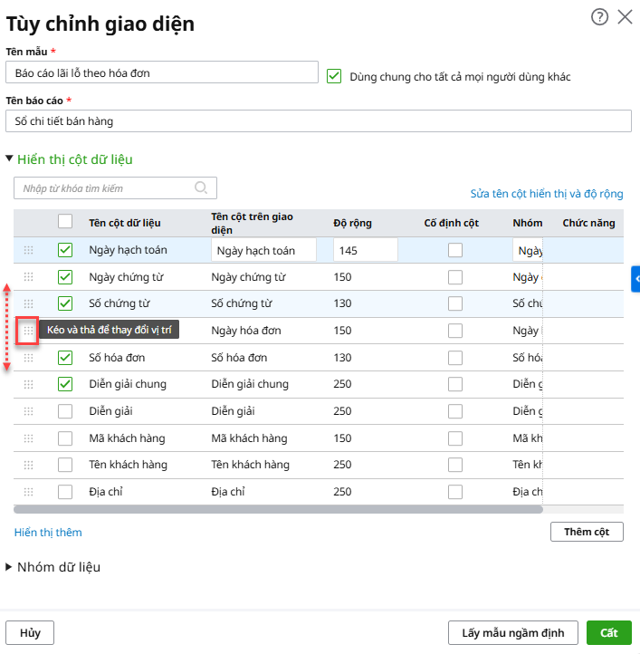Click the search magnifier icon
This screenshot has height=654, width=640.
[x=201, y=188]
